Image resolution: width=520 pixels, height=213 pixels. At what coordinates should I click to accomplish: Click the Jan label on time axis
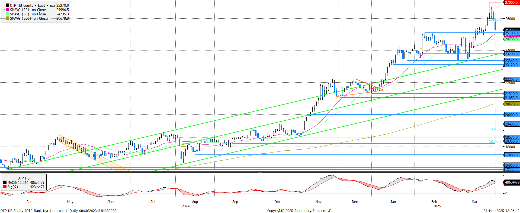click(393, 202)
